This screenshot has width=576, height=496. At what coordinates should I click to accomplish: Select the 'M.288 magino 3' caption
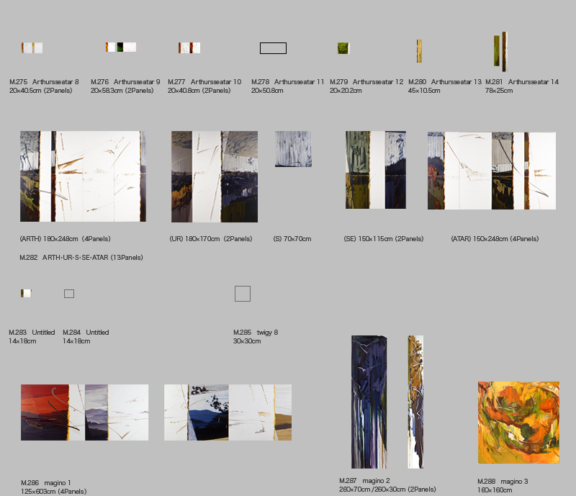pyautogui.click(x=503, y=482)
